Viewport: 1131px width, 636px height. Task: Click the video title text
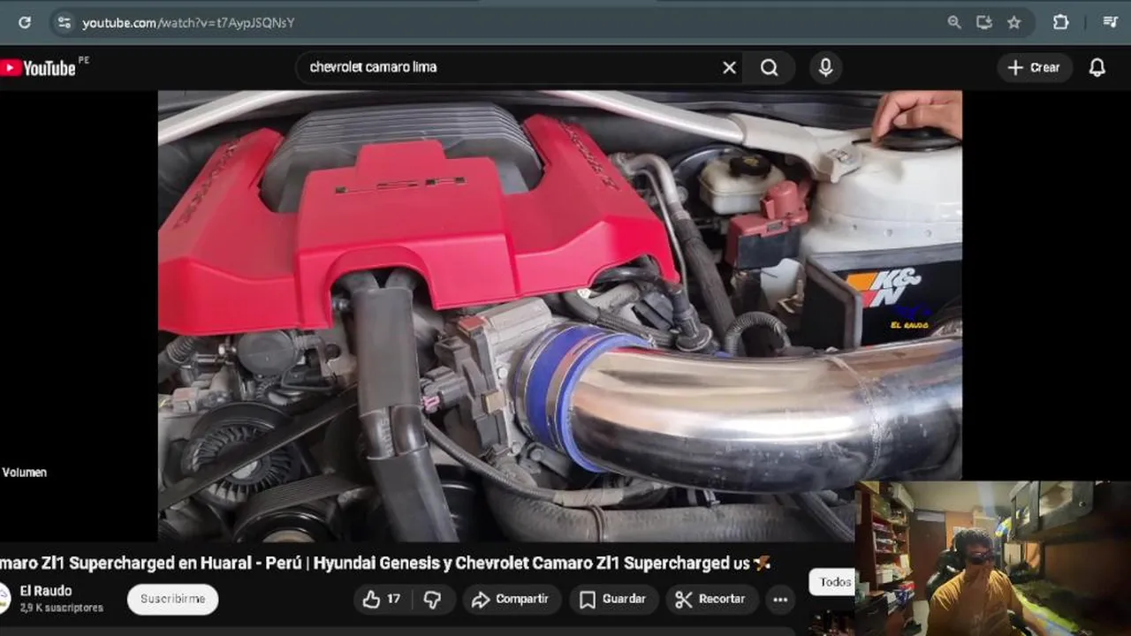coord(385,564)
